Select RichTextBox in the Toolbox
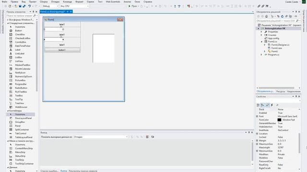Screen dimensions: 307x172 21,92
